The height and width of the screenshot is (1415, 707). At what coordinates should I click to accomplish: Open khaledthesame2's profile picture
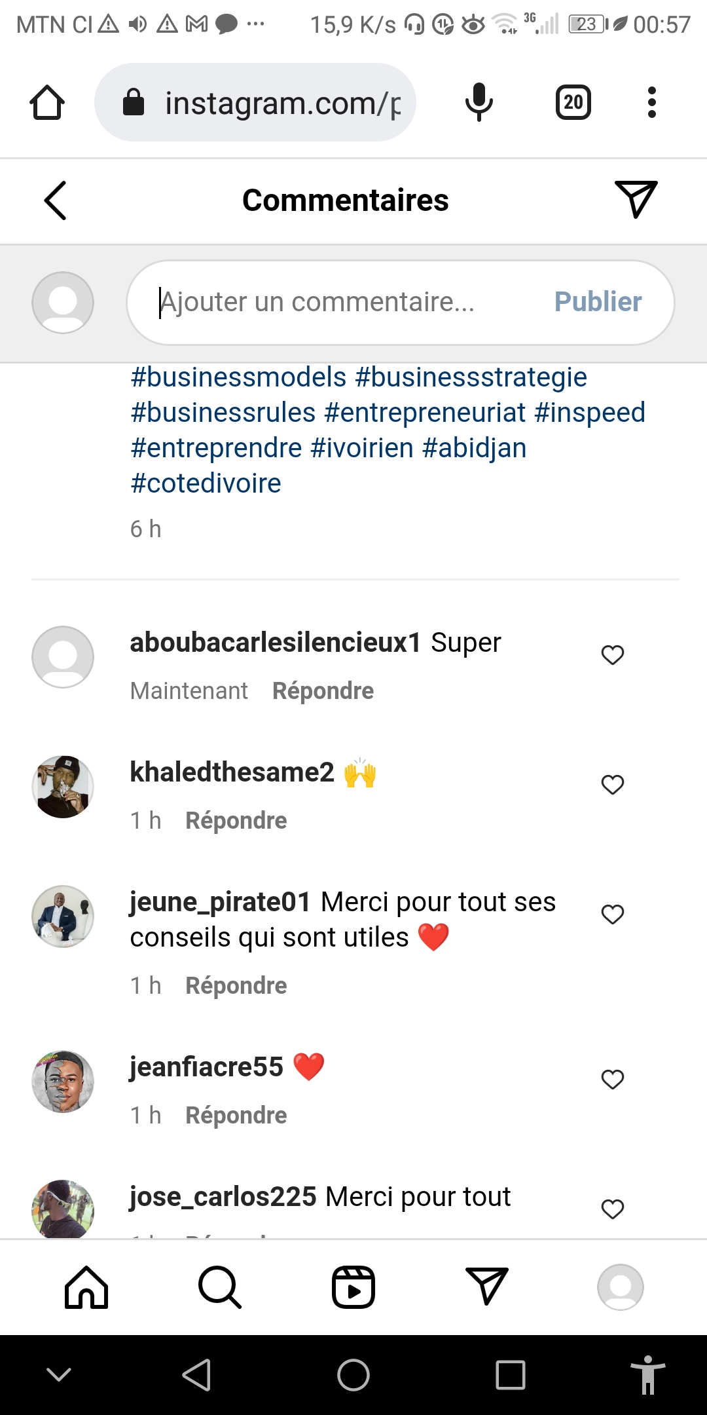[63, 787]
